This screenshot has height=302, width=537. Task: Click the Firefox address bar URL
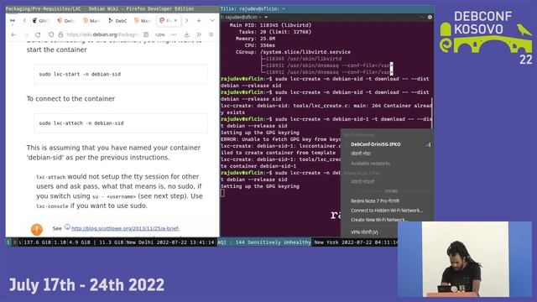102,34
